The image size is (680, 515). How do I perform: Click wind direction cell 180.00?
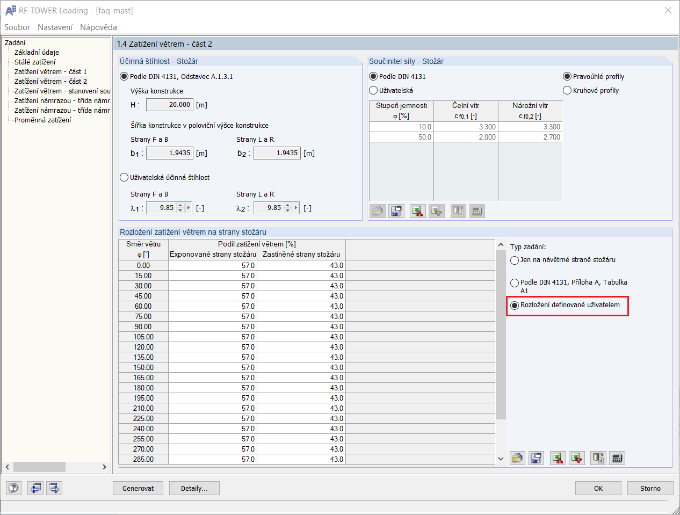point(143,388)
